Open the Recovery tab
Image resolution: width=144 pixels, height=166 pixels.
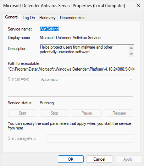pyautogui.click(x=48, y=18)
